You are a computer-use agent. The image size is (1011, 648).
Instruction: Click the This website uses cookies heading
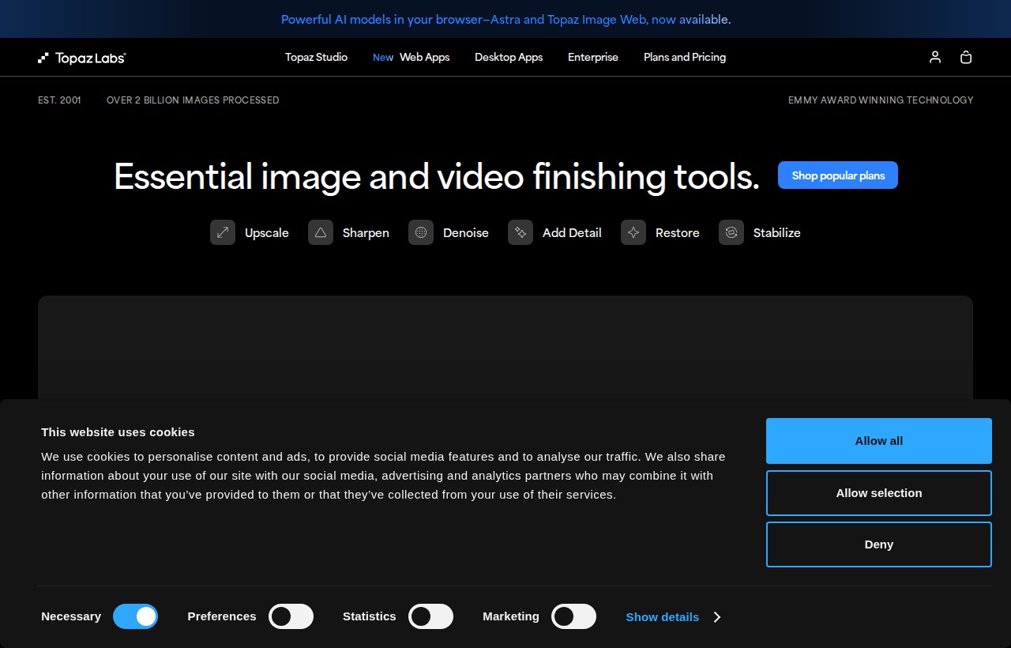118,432
